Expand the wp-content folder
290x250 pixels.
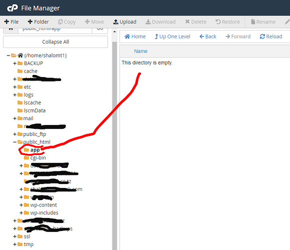[x=21, y=205]
